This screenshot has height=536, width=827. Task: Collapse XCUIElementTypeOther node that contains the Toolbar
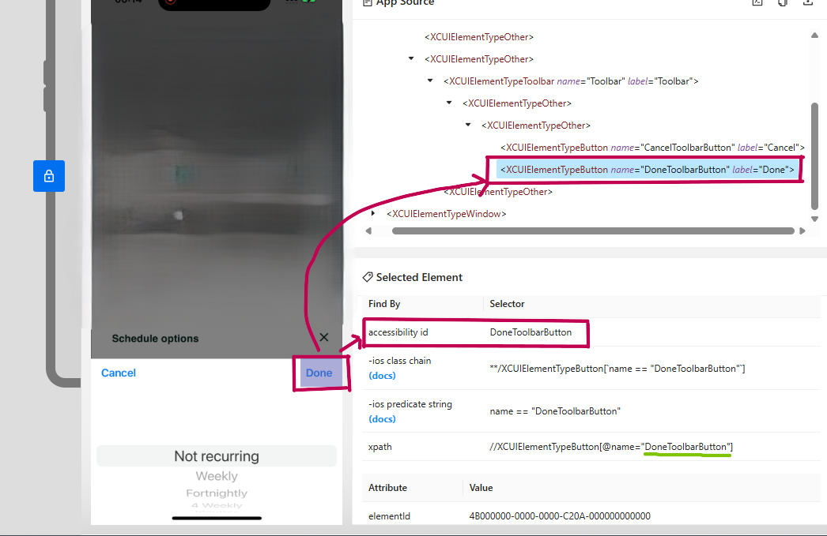411,58
